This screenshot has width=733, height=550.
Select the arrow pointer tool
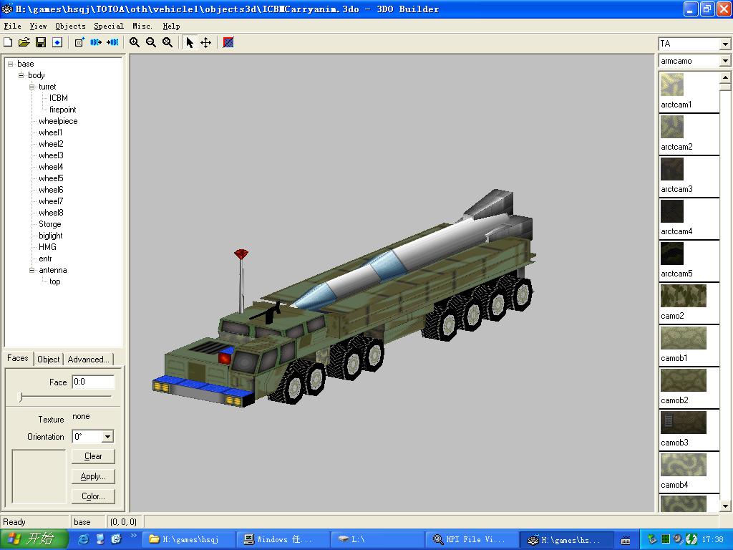click(190, 42)
